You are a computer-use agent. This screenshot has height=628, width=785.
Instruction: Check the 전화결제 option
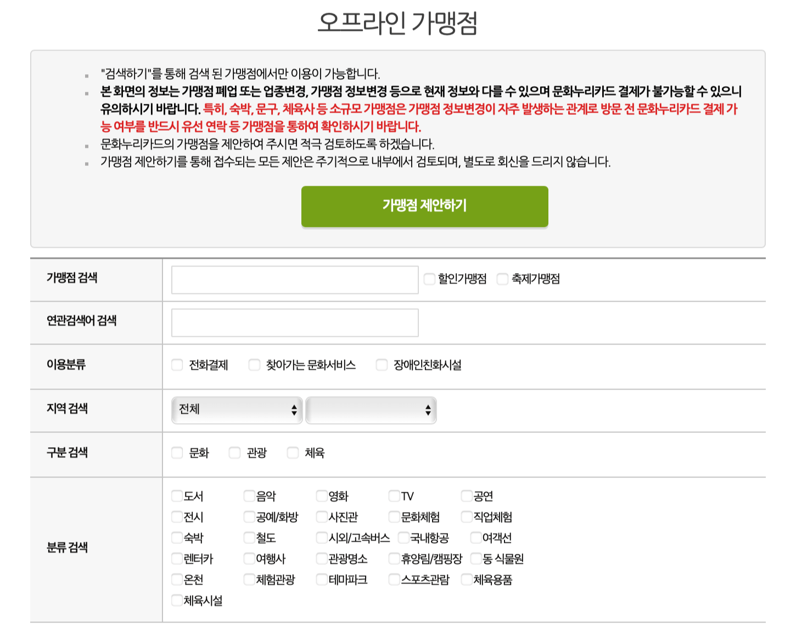pyautogui.click(x=177, y=364)
